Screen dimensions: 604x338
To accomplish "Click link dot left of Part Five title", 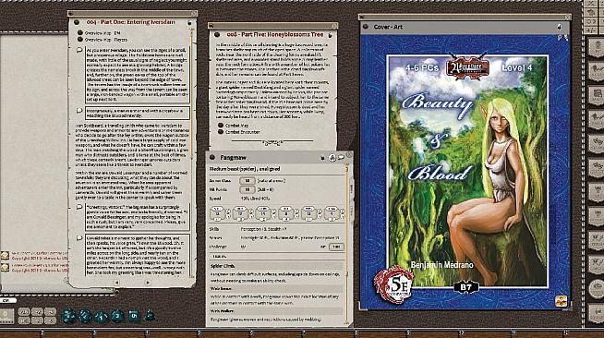I will point(217,35).
